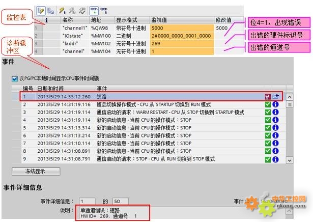Click the %MW104 address cell

(x=102, y=51)
